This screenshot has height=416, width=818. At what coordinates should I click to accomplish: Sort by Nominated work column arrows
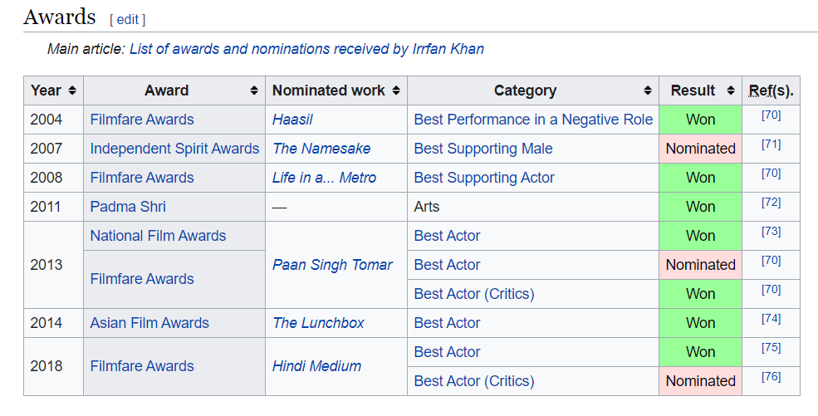396,91
